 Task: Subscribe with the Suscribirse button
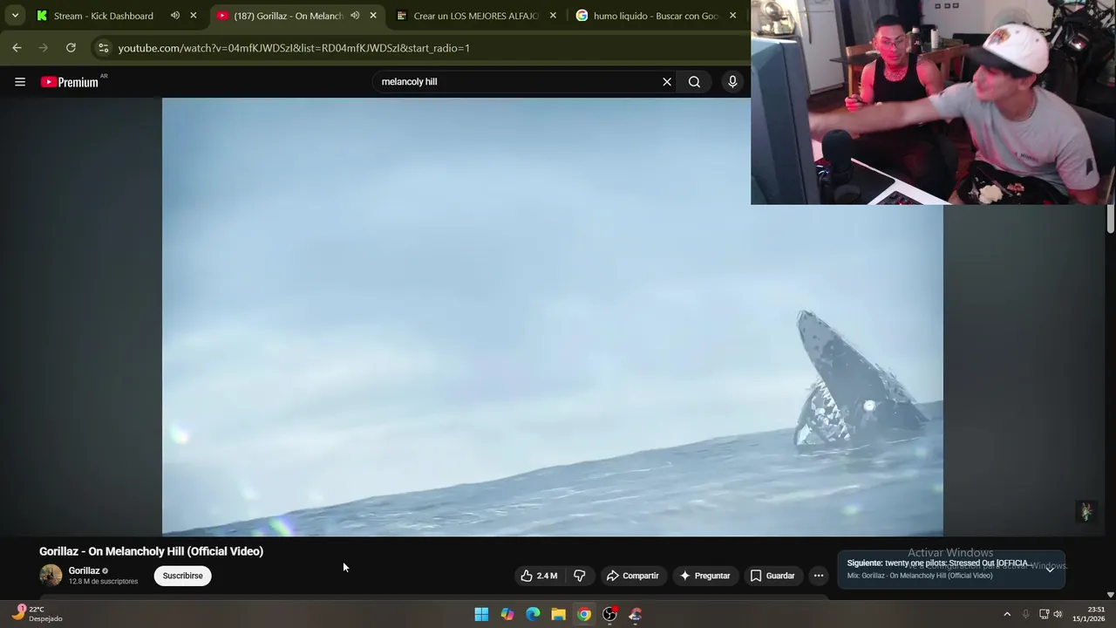tap(183, 576)
